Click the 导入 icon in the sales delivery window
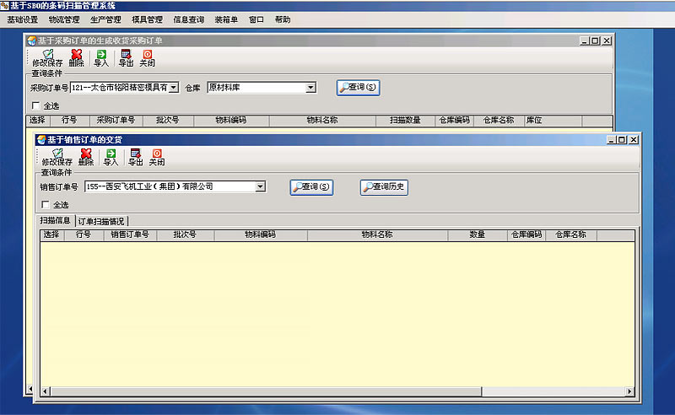675x415 pixels. 111,156
